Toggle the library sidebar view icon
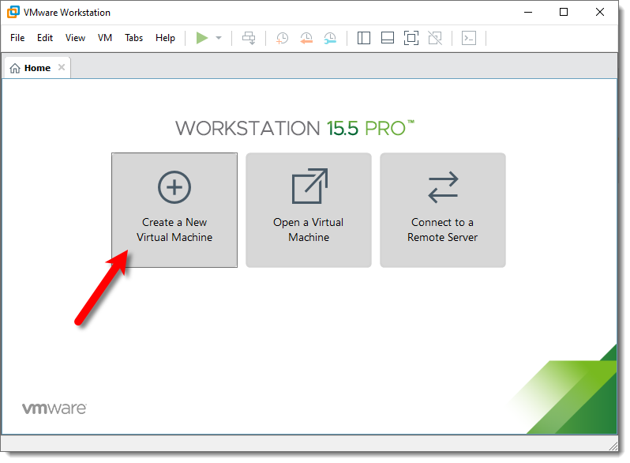630x463 pixels. click(x=364, y=38)
